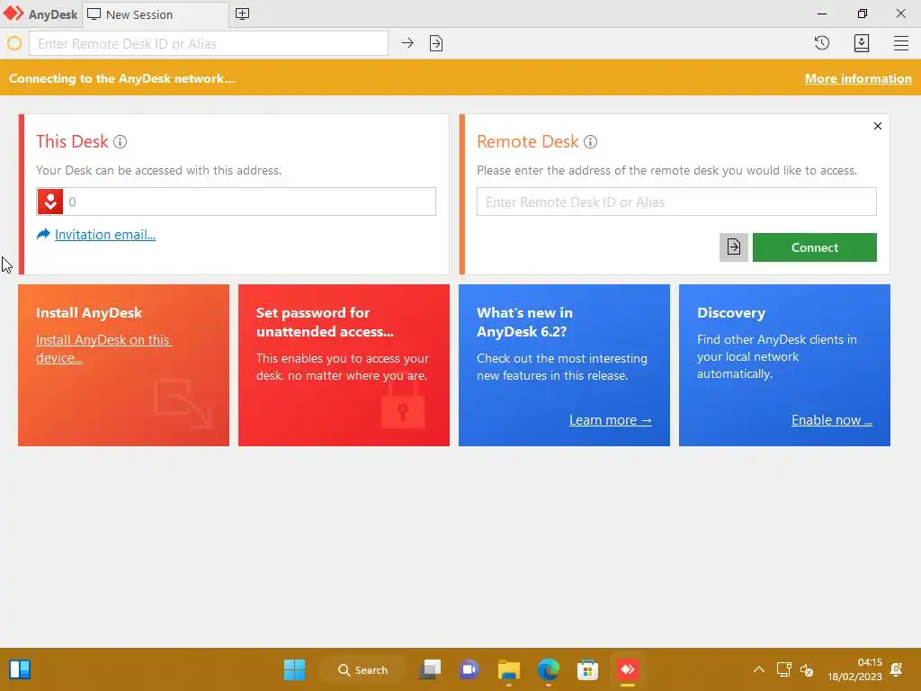This screenshot has height=691, width=921.
Task: Expand the system tray hidden icons chevron
Action: 758,669
